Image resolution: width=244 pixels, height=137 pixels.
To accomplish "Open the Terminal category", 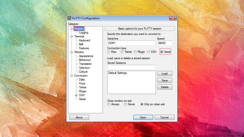I will 79,37.
